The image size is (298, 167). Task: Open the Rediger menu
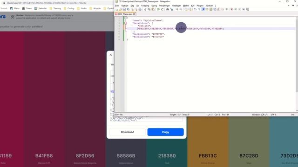coord(125,6)
